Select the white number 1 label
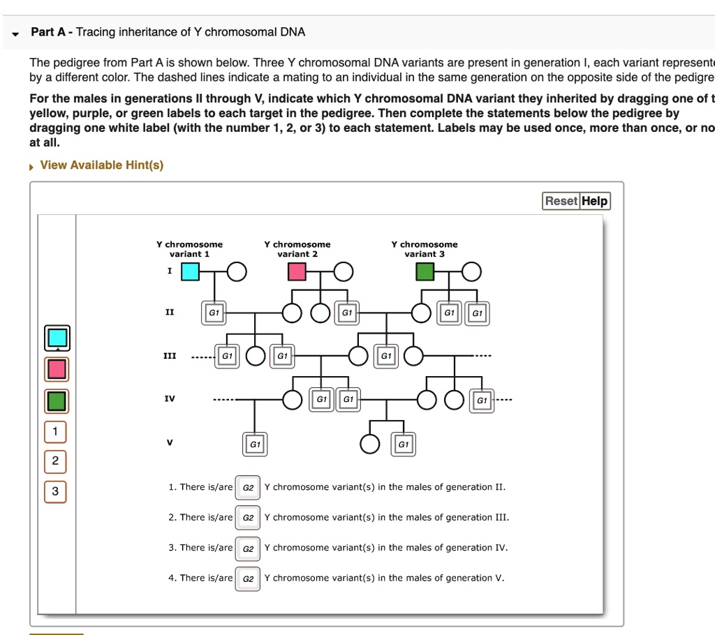The image size is (715, 635). [55, 431]
